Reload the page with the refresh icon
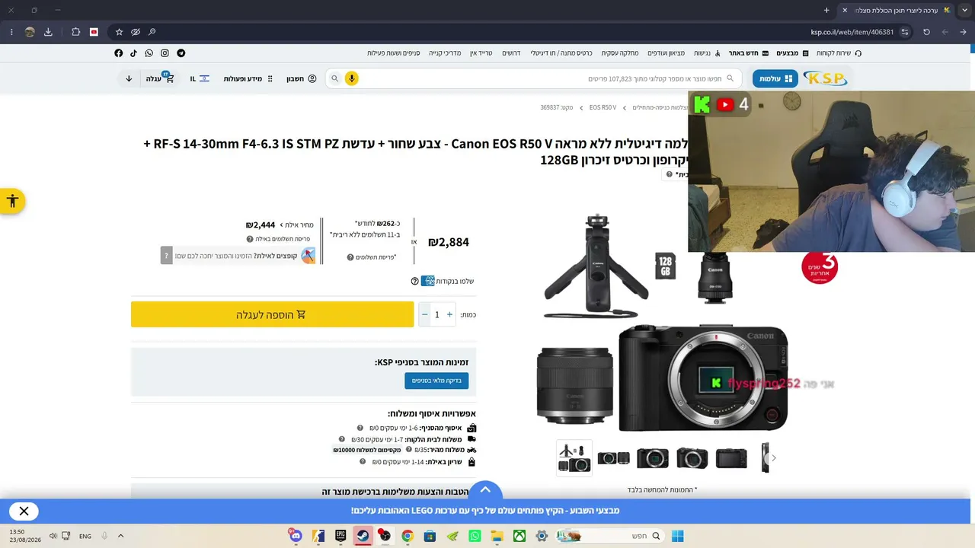This screenshot has width=975, height=548. click(x=926, y=32)
